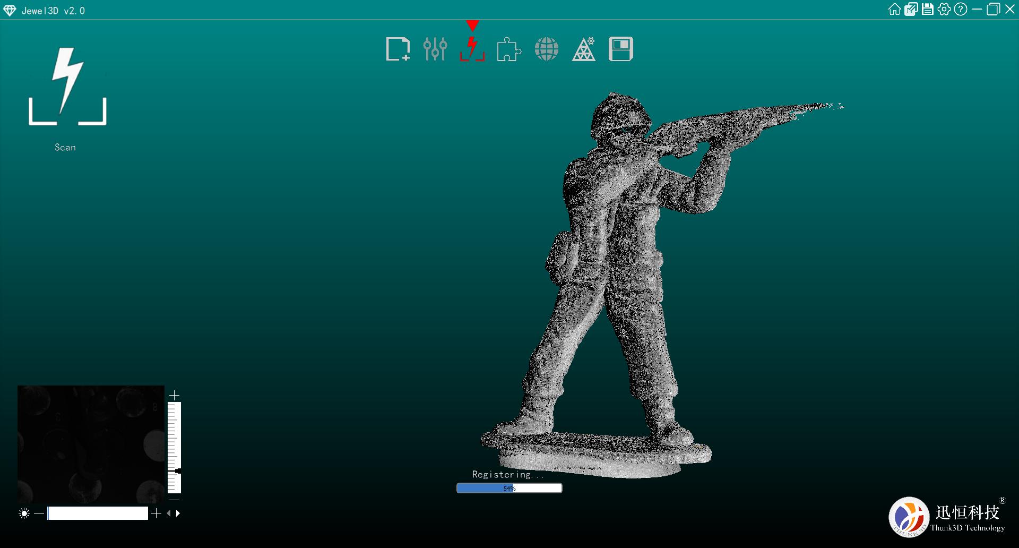Click the right arrow next to brightness
1019x548 pixels.
(178, 513)
